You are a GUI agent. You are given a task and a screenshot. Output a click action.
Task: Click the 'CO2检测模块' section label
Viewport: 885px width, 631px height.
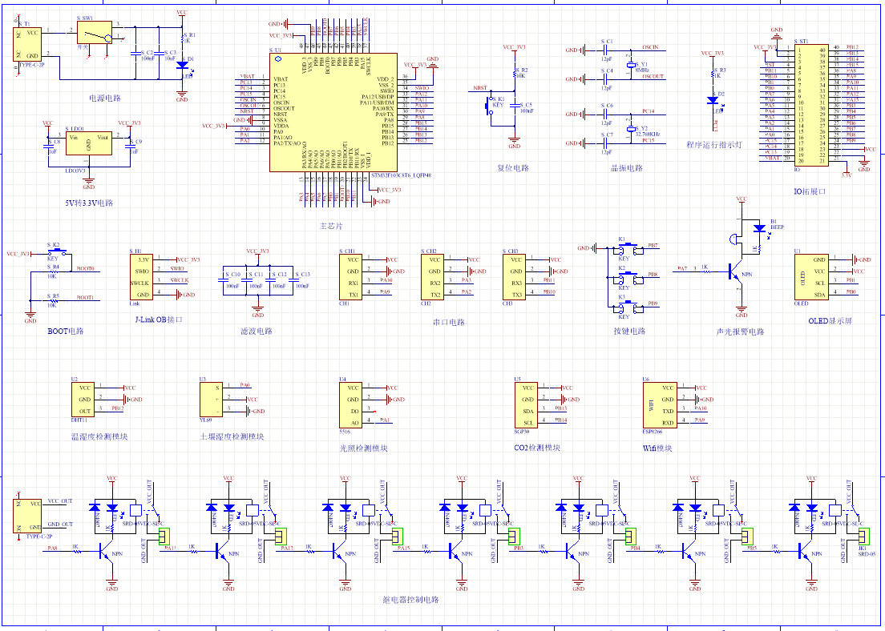tap(537, 448)
